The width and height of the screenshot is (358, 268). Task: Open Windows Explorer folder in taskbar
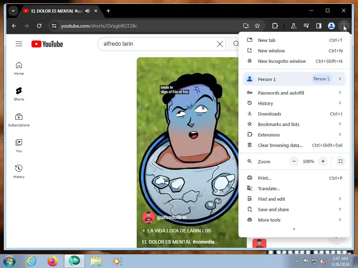[x=96, y=261]
